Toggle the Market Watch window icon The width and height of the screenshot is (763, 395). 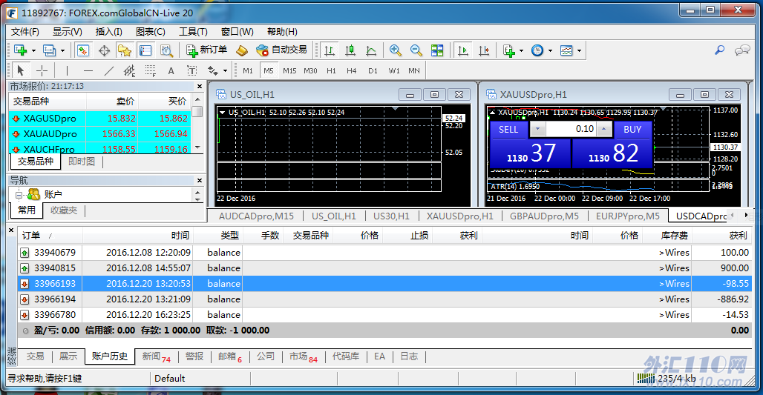point(82,50)
